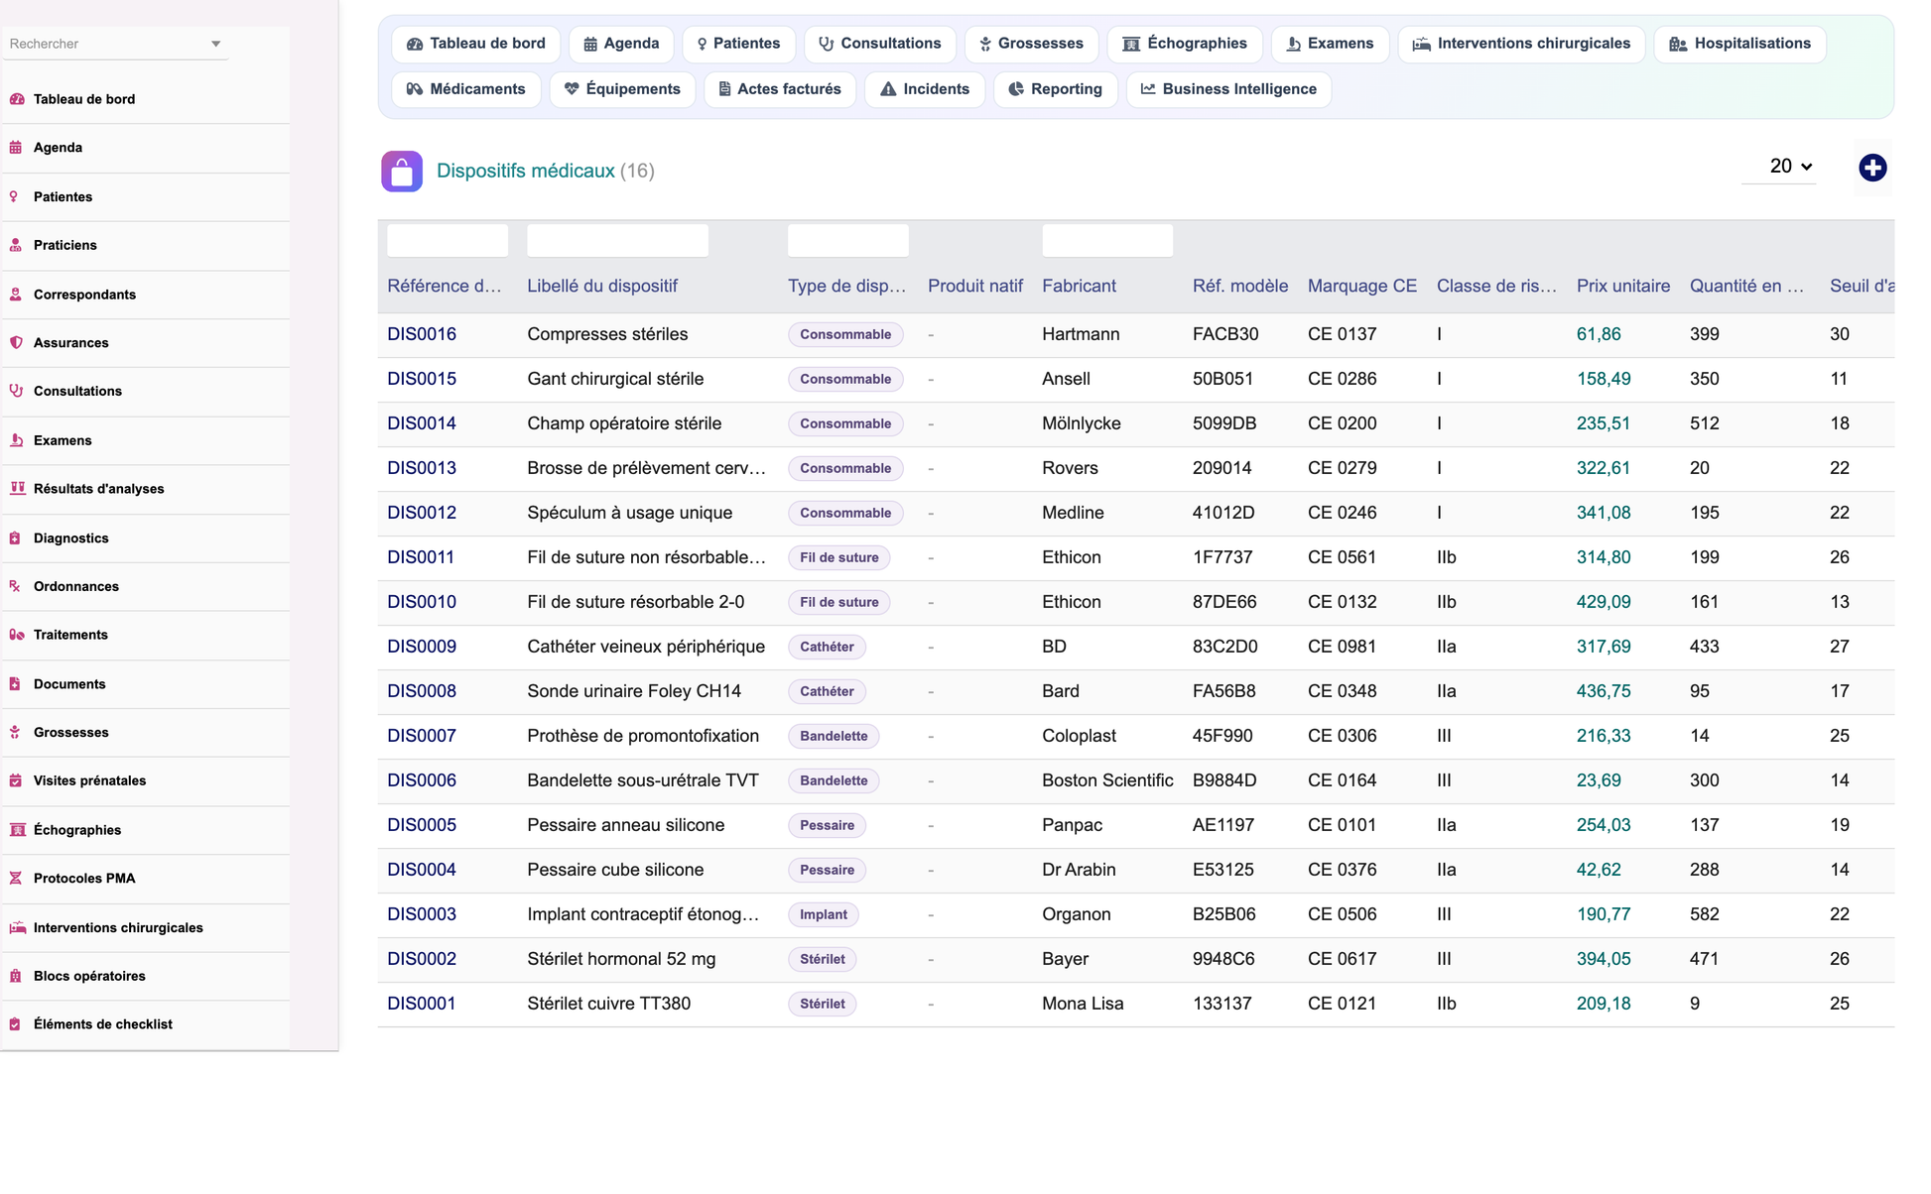The image size is (1931, 1194).
Task: Go to the Médicaments tab
Action: pyautogui.click(x=465, y=89)
